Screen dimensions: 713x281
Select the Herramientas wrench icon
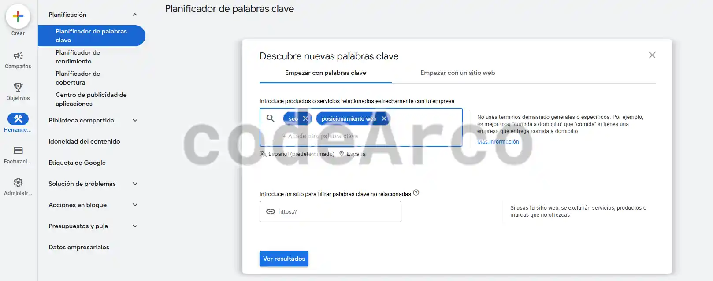click(x=18, y=119)
